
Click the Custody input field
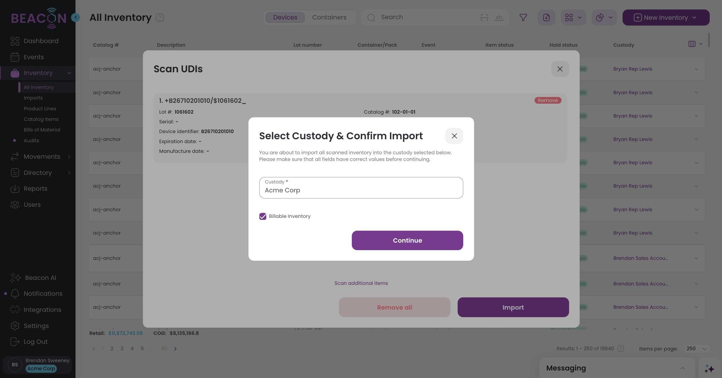(x=361, y=188)
